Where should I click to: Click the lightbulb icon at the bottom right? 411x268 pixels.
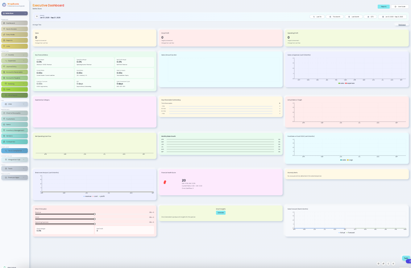click(x=388, y=264)
